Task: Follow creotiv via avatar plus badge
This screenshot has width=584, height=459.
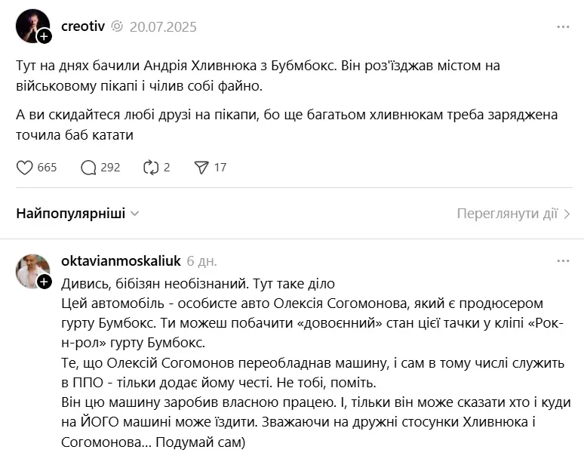Action: 45,36
